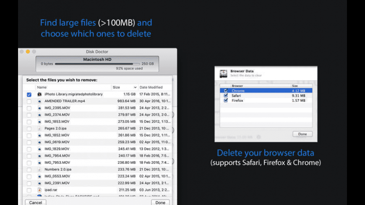The width and height of the screenshot is (365, 205).
Task: Select the 1.15 GB size cell
Action: [x=129, y=94]
